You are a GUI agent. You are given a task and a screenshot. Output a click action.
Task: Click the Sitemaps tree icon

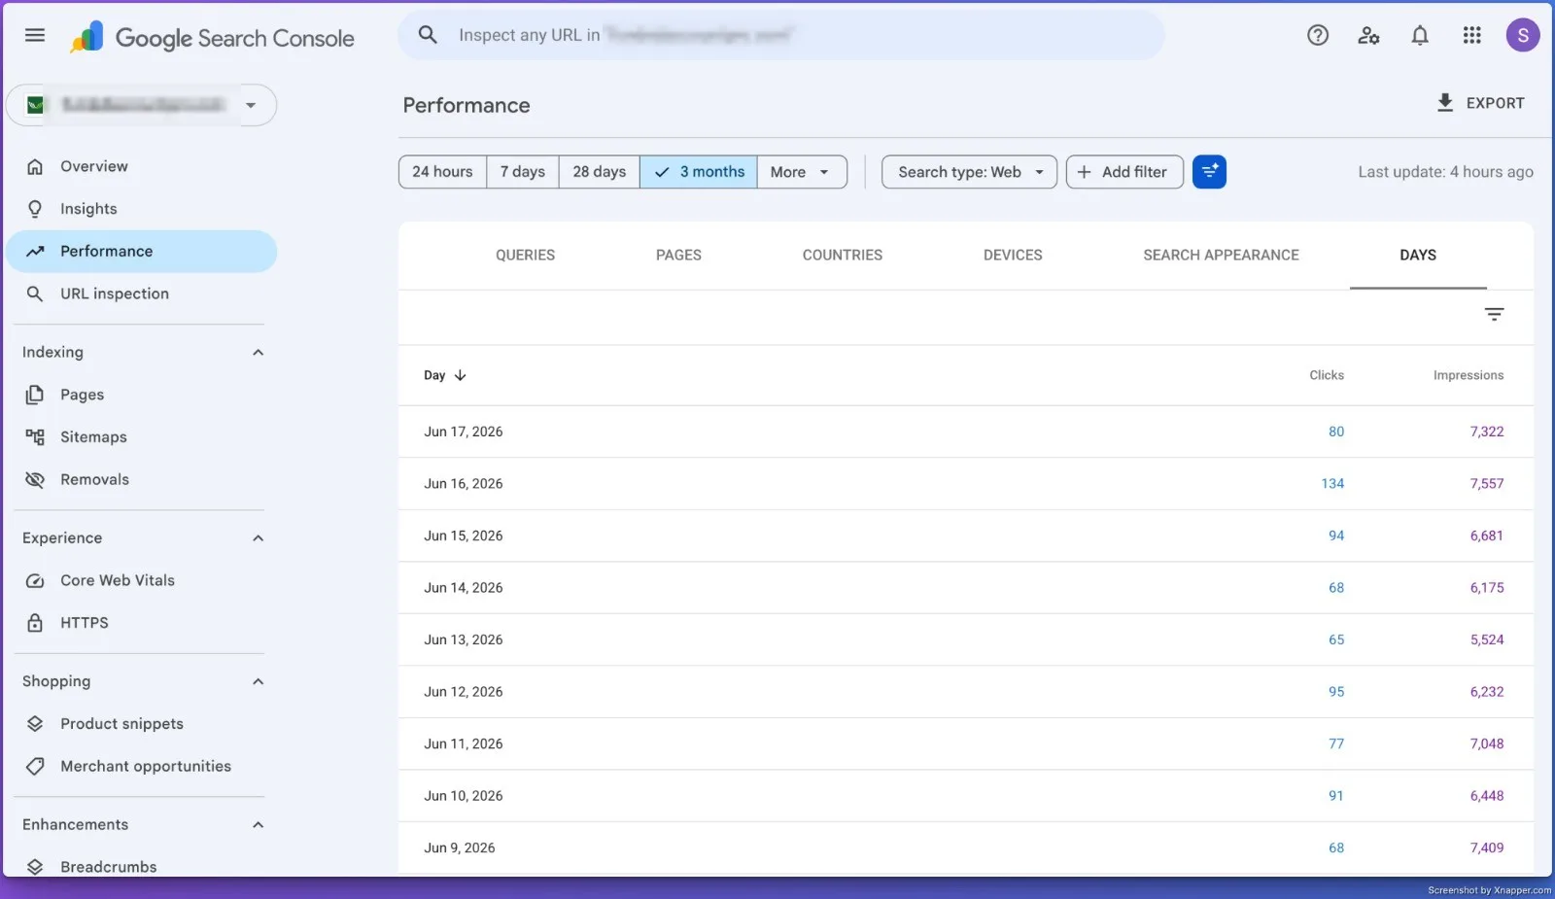(x=35, y=437)
